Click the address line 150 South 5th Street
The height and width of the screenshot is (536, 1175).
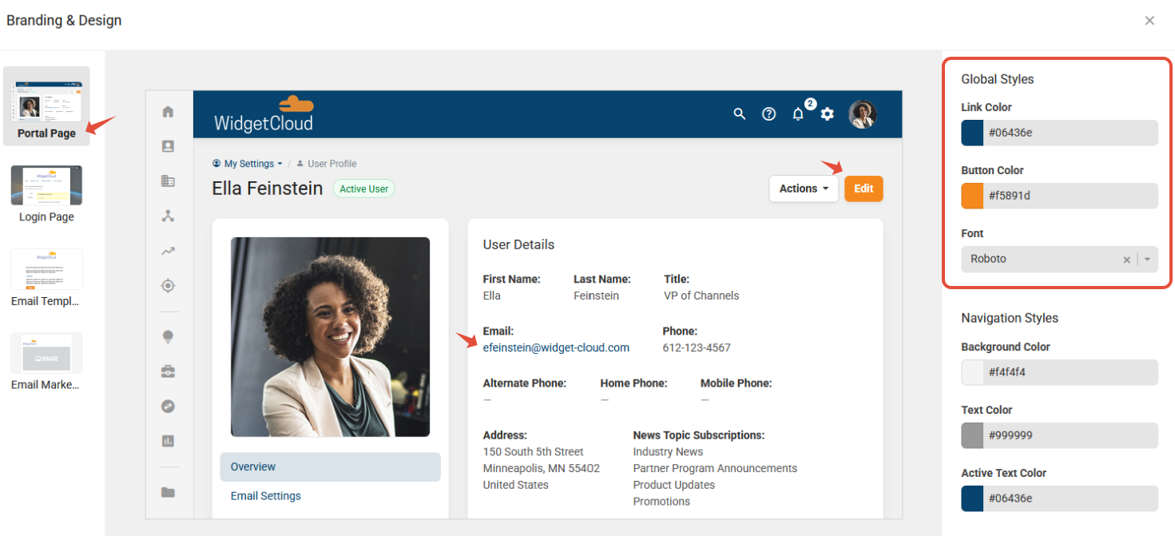pos(534,452)
